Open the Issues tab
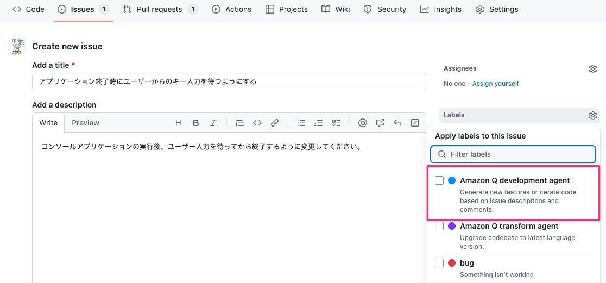606x283 pixels. coord(83,9)
